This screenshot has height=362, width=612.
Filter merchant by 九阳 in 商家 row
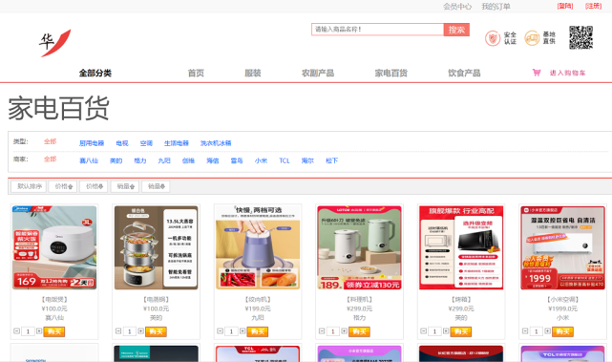pyautogui.click(x=164, y=160)
